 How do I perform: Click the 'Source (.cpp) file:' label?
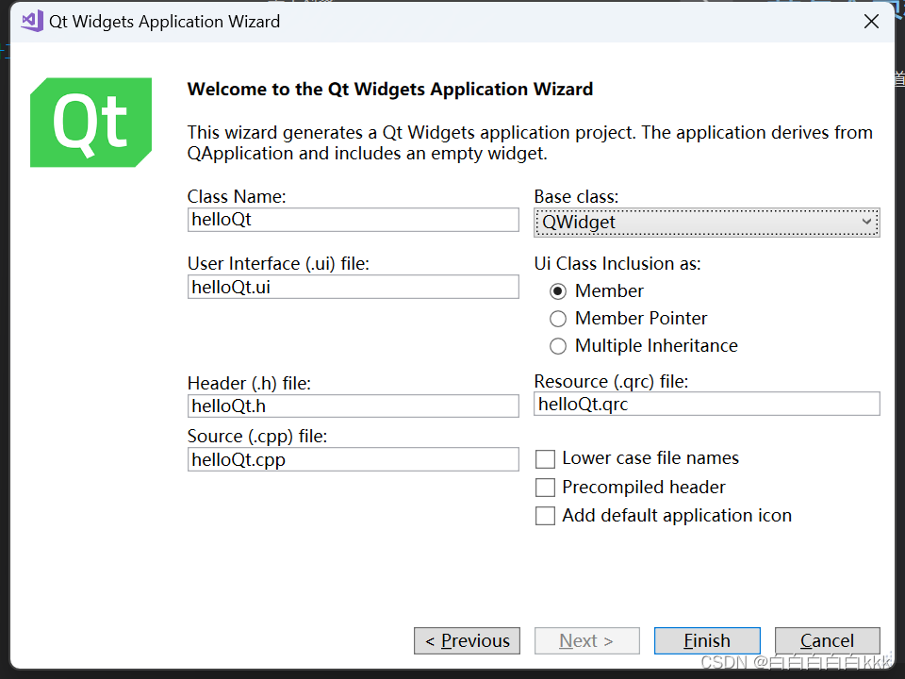coord(257,437)
